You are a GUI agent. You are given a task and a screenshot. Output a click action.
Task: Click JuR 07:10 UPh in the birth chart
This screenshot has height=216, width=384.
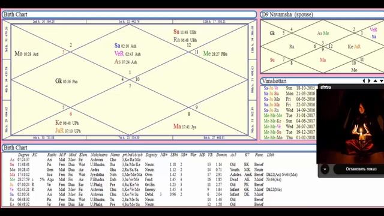click(x=68, y=131)
